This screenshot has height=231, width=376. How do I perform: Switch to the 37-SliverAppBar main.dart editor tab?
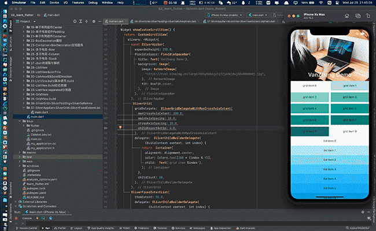pyautogui.click(x=241, y=21)
